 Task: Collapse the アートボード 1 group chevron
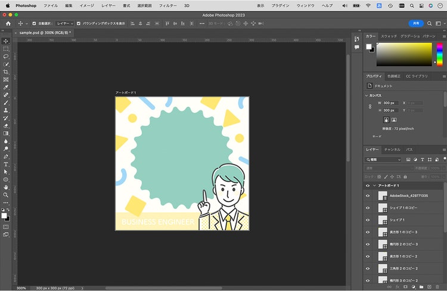374,185
